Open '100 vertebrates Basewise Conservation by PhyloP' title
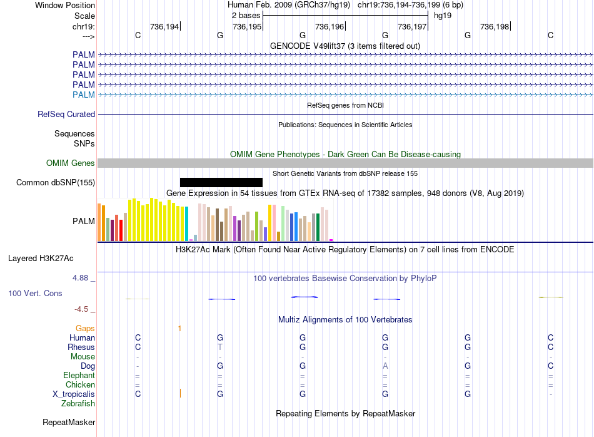Image resolution: width=594 pixels, height=437 pixels. 345,279
